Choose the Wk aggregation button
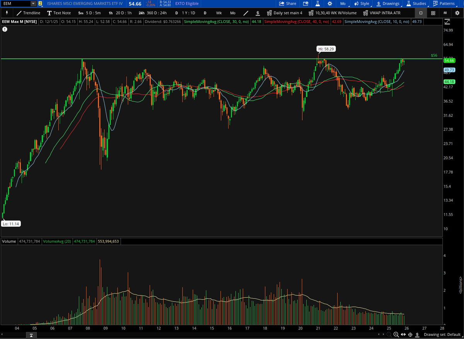The height and width of the screenshot is (339, 464). [219, 13]
